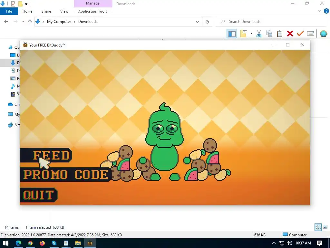Open the Share ribbon tab
This screenshot has width=330, height=248.
[46, 11]
